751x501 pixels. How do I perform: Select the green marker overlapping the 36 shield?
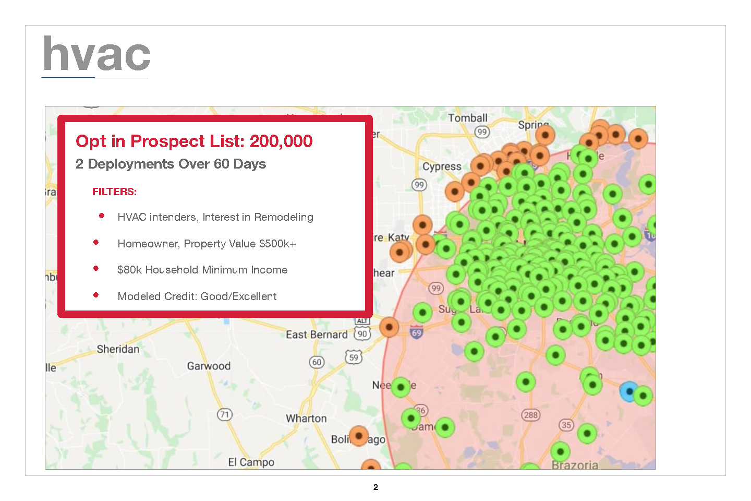[411, 418]
